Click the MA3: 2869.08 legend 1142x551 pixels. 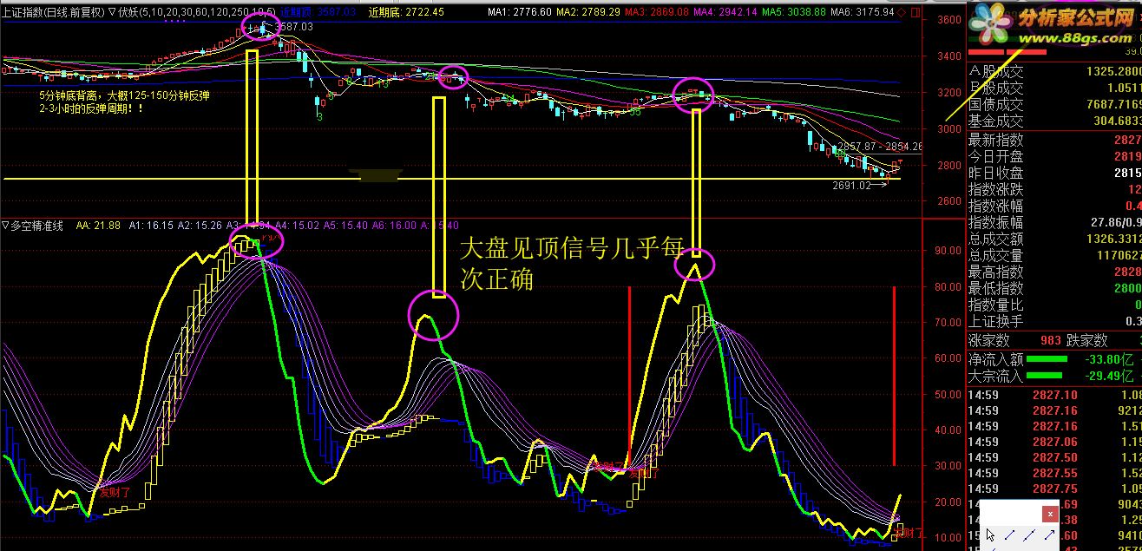(x=656, y=12)
